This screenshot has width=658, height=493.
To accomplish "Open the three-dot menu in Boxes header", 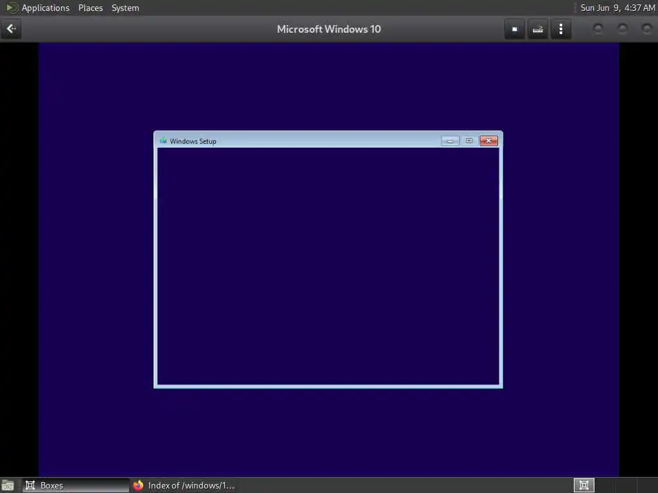I will click(x=560, y=29).
